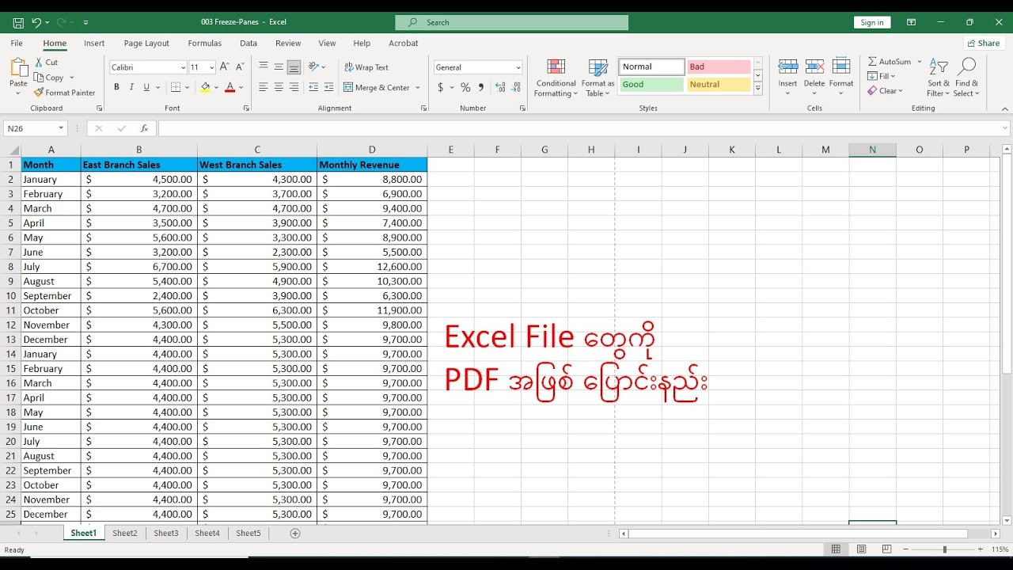Screen dimensions: 1013x570
Task: Adjust the zoom slider
Action: pos(944,549)
